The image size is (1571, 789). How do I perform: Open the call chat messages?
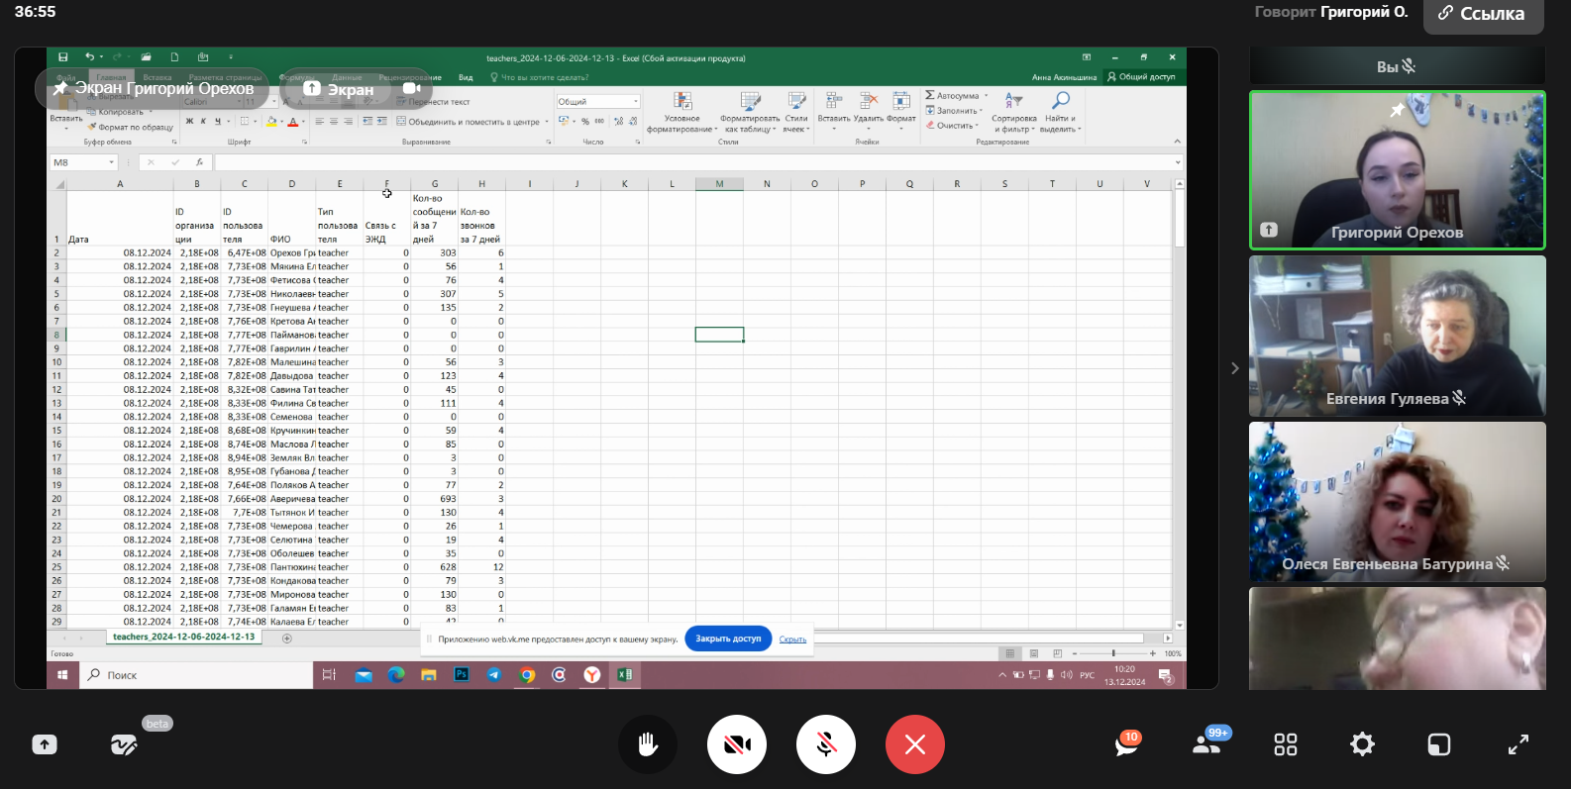[x=1126, y=744]
